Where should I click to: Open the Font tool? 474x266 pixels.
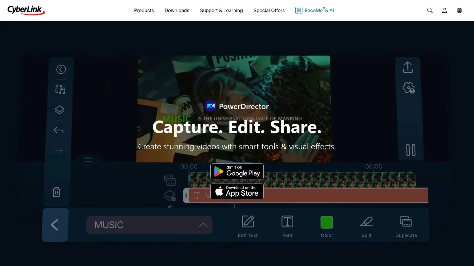[287, 227]
